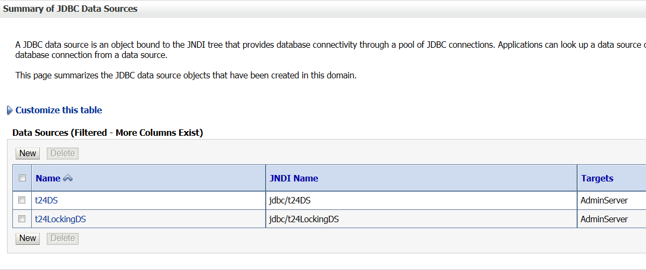This screenshot has height=270, width=646.
Task: Open the t24DS data source link
Action: (x=46, y=200)
